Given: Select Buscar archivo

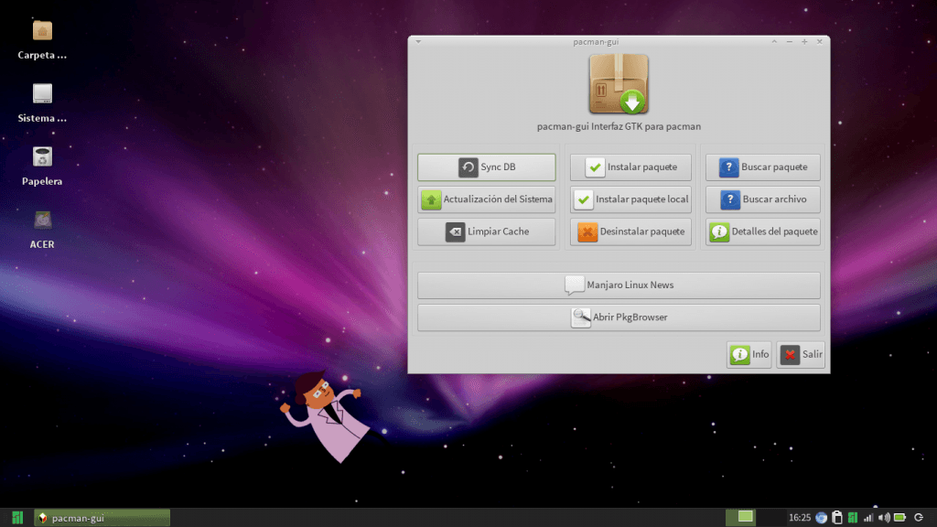Looking at the screenshot, I should click(x=762, y=199).
